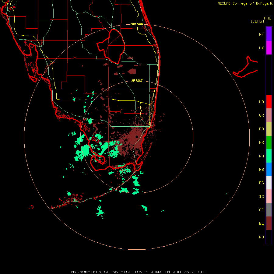Click the RF purple legend swatch

[x=269, y=34]
